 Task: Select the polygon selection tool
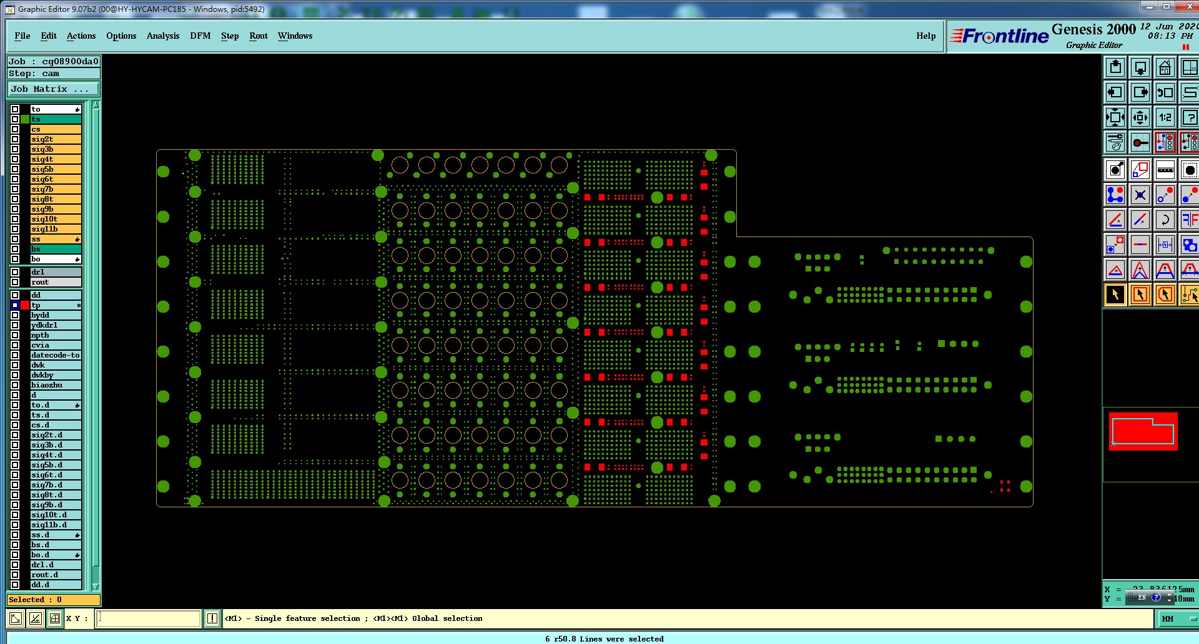1165,295
